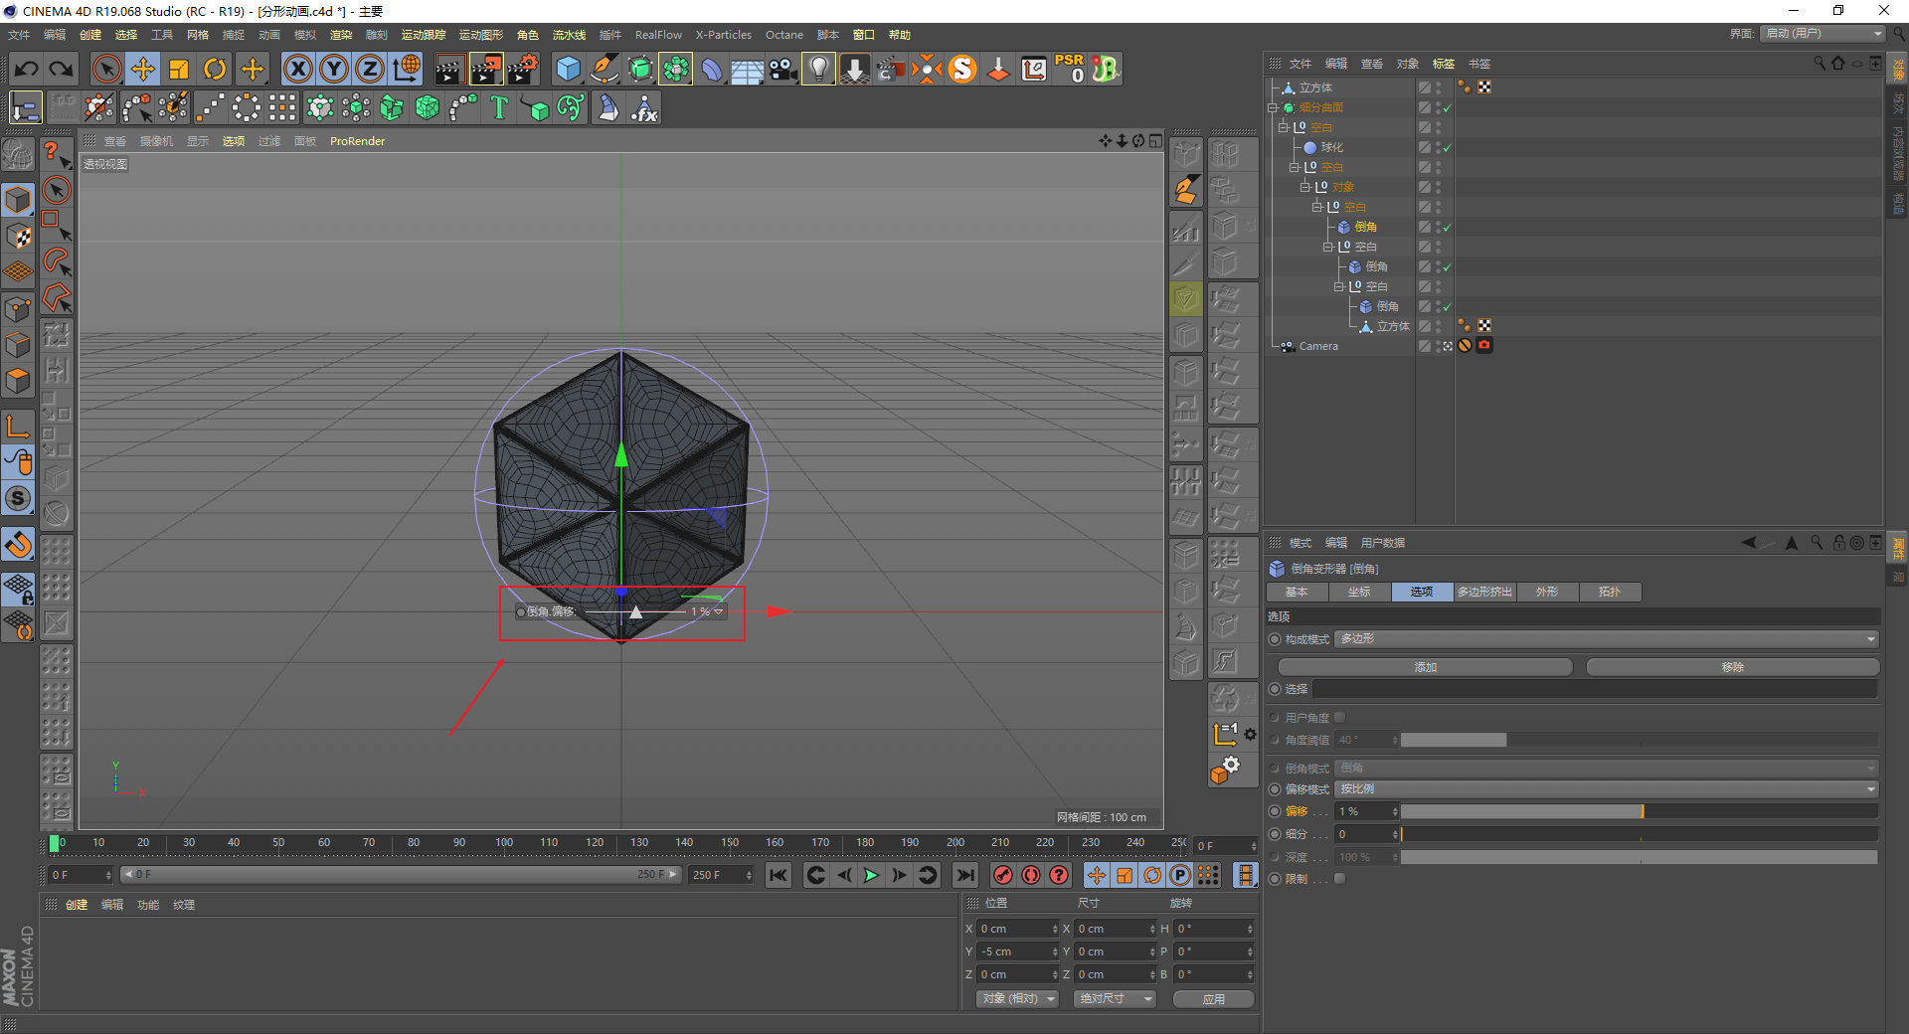
Task: Select the Move tool in the top toolbar
Action: pyautogui.click(x=143, y=69)
